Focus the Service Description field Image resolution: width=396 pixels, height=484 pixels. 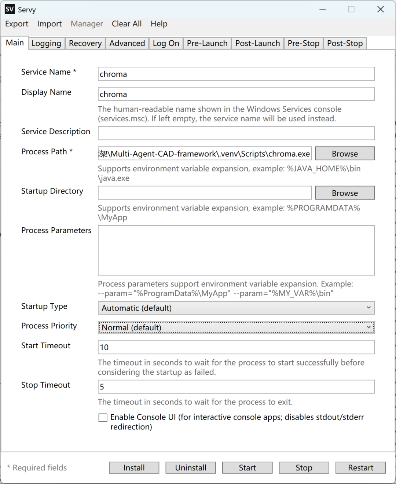tap(236, 133)
